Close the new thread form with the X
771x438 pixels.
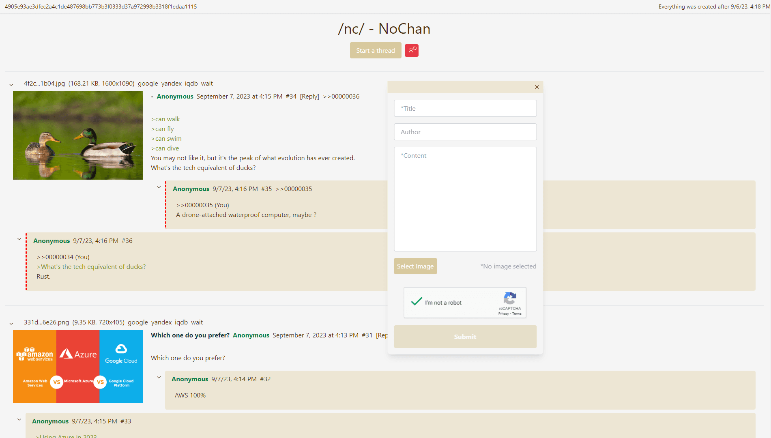pyautogui.click(x=536, y=87)
